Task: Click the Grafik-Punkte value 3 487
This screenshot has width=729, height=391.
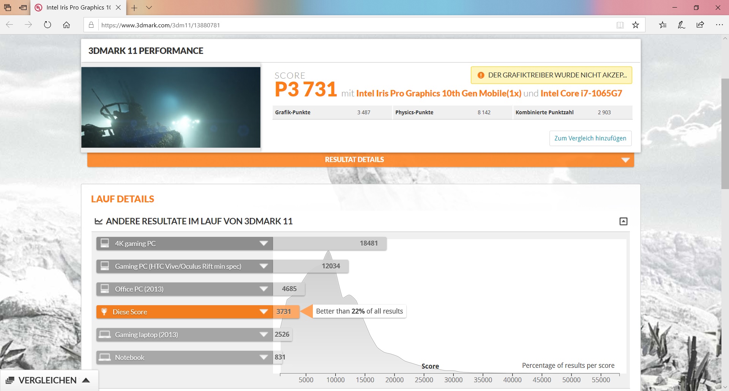Action: (x=364, y=112)
